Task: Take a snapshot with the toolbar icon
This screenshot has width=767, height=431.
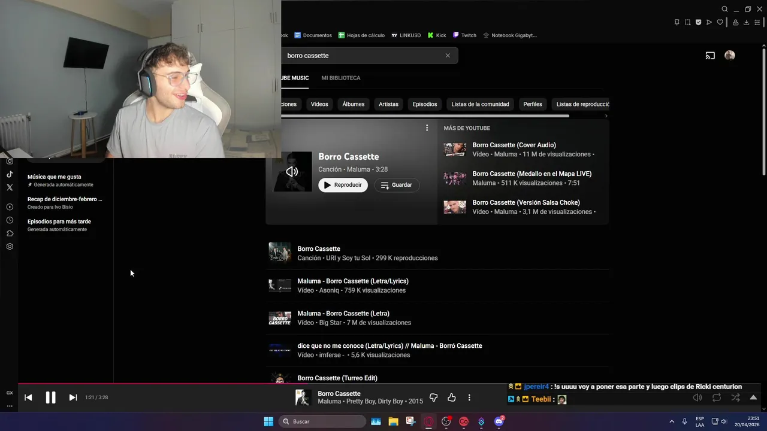Action: pyautogui.click(x=687, y=22)
